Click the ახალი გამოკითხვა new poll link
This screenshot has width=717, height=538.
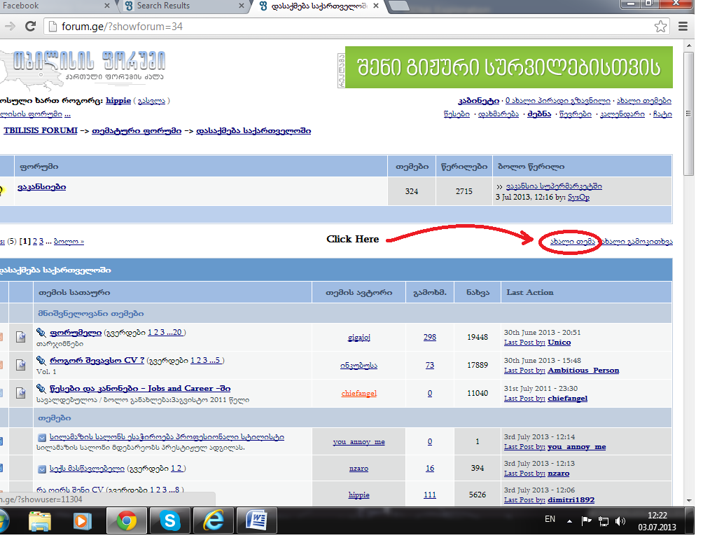coord(636,241)
